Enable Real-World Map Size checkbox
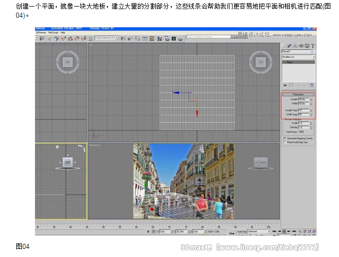The height and width of the screenshot is (257, 339). pyautogui.click(x=285, y=142)
